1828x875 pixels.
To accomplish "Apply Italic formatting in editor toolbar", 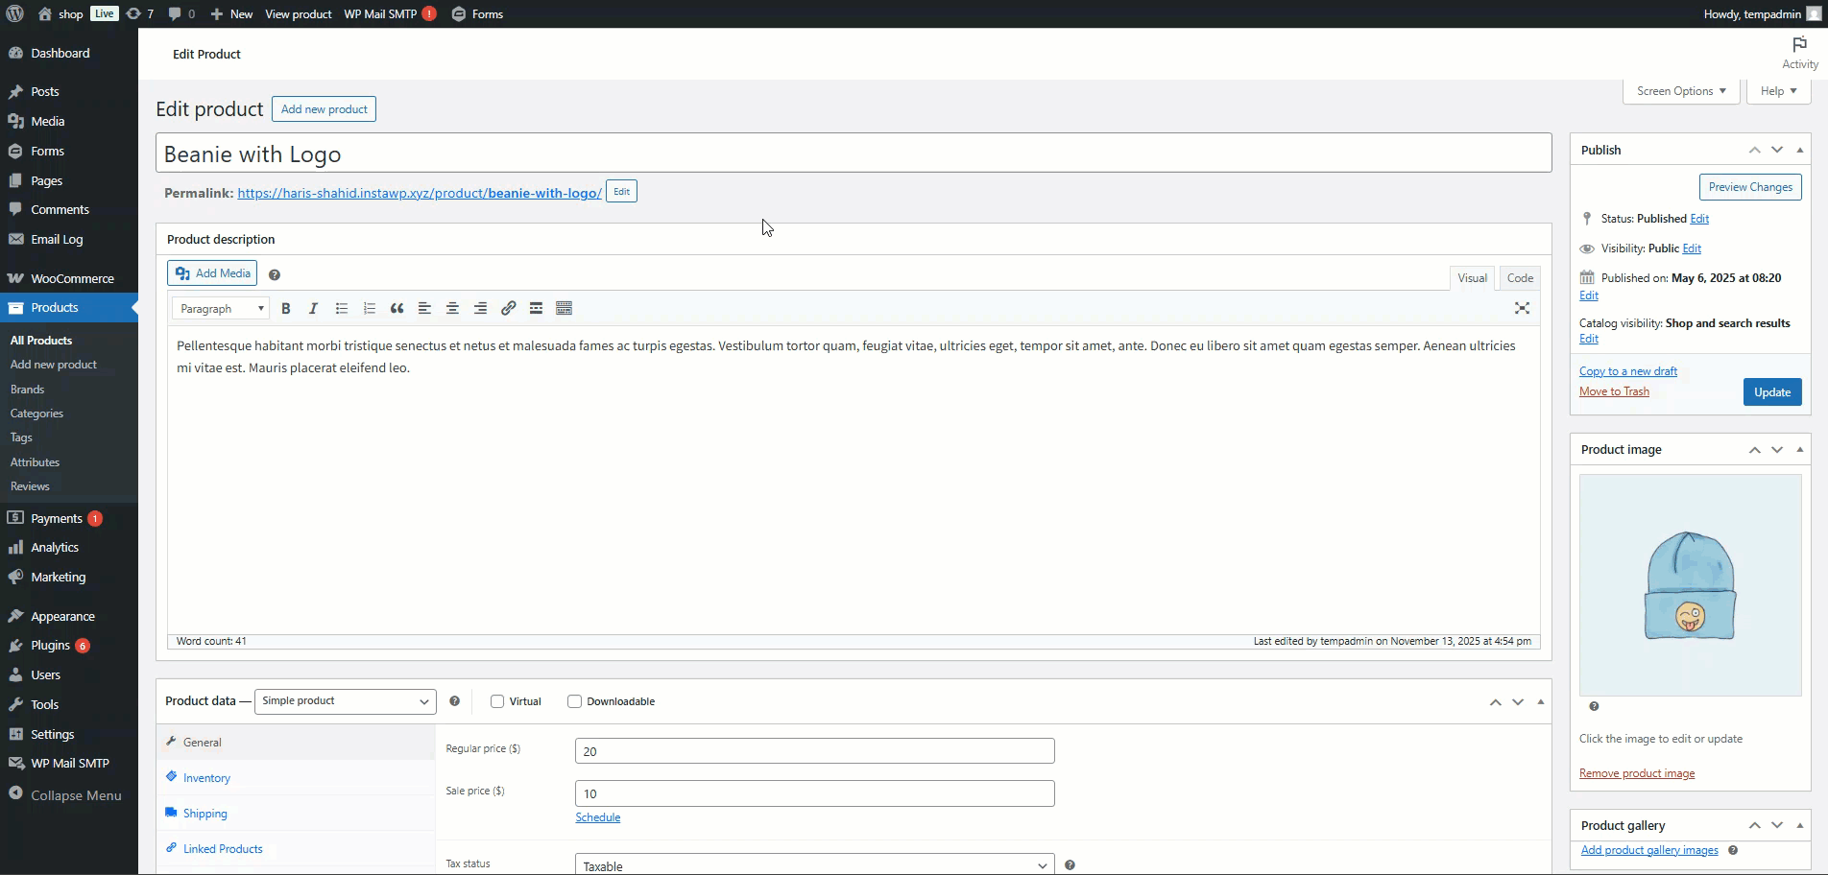I will pyautogui.click(x=313, y=308).
